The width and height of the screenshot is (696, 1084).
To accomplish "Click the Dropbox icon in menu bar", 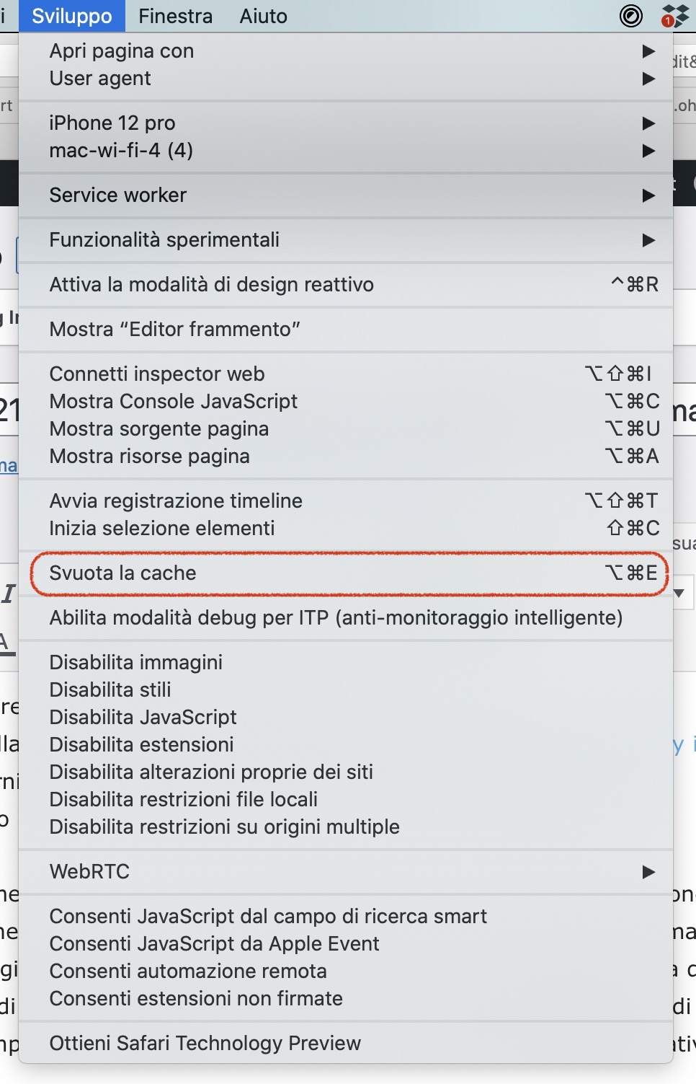I will 675,16.
